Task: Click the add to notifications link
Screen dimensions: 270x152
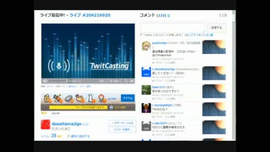Action: 80,136
